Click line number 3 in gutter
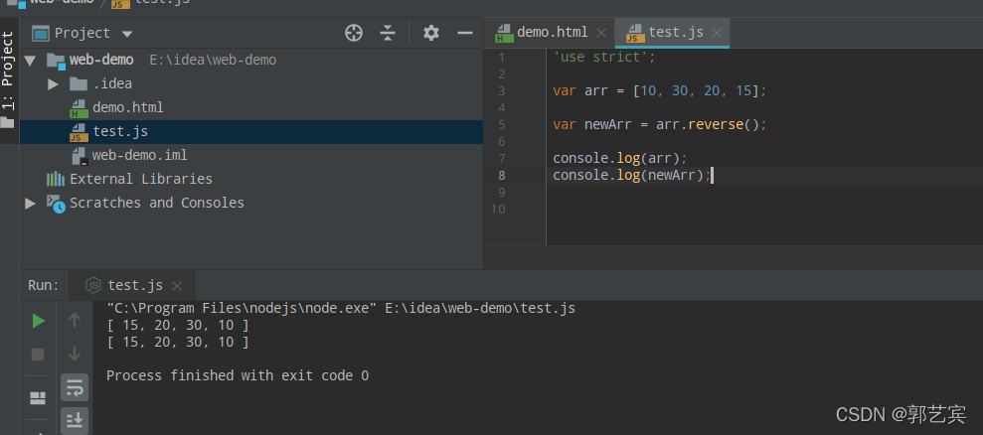 (x=501, y=91)
